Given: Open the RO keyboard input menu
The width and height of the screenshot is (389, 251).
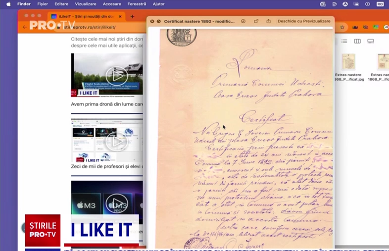Looking at the screenshot, I should 380,4.
